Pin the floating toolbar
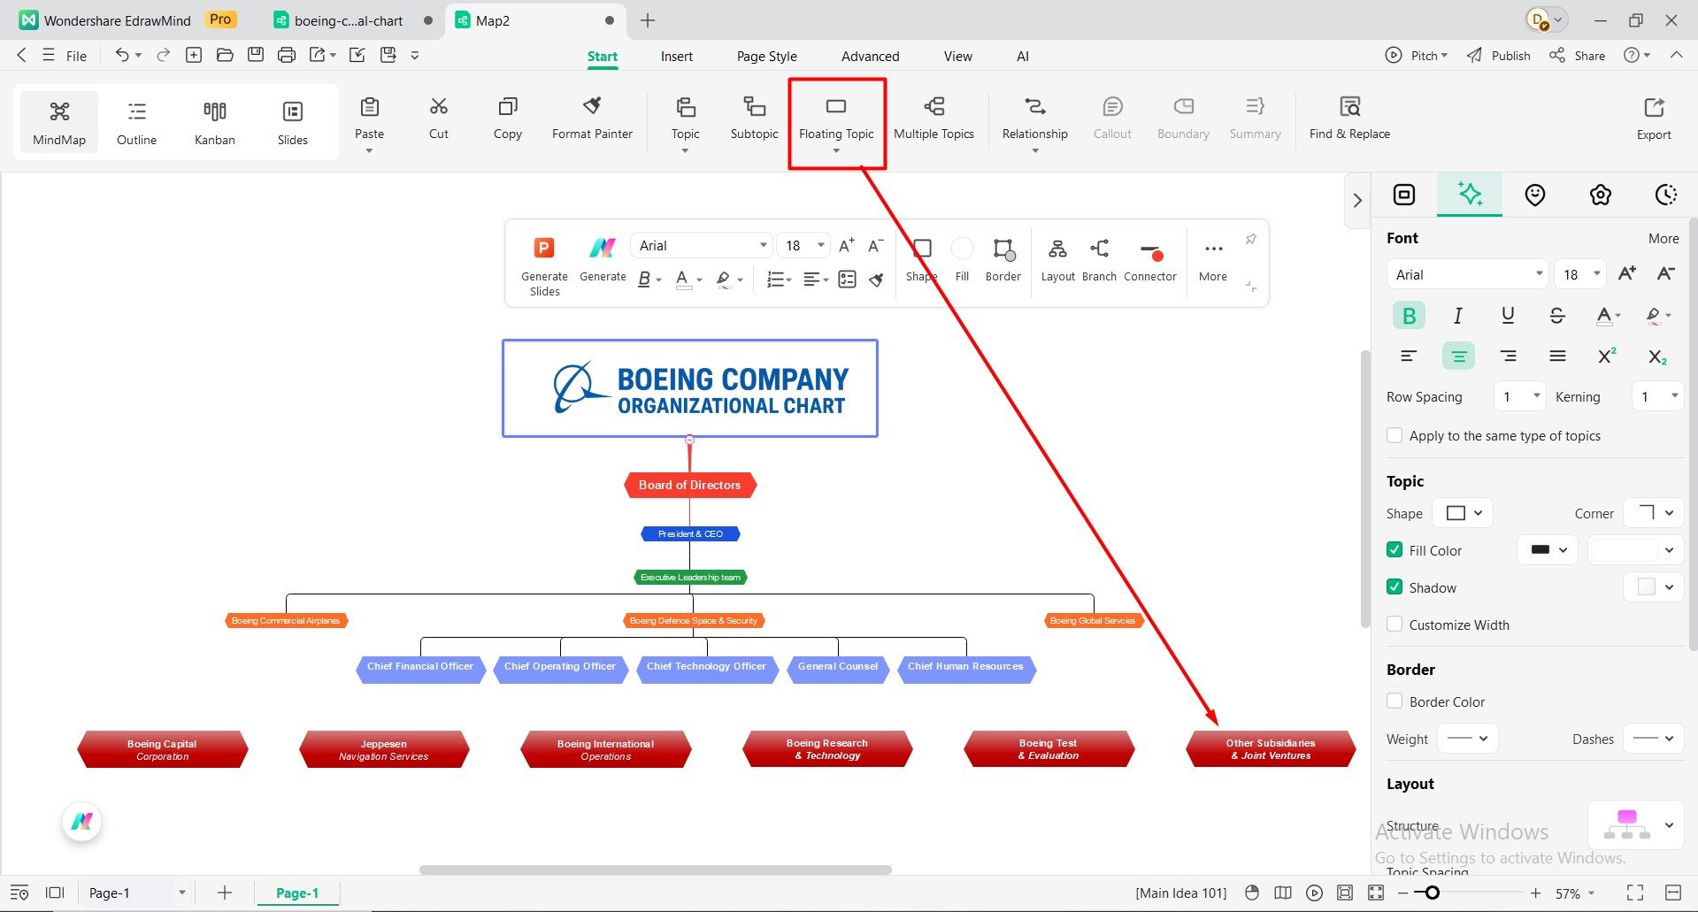Viewport: 1698px width, 912px height. coord(1250,239)
